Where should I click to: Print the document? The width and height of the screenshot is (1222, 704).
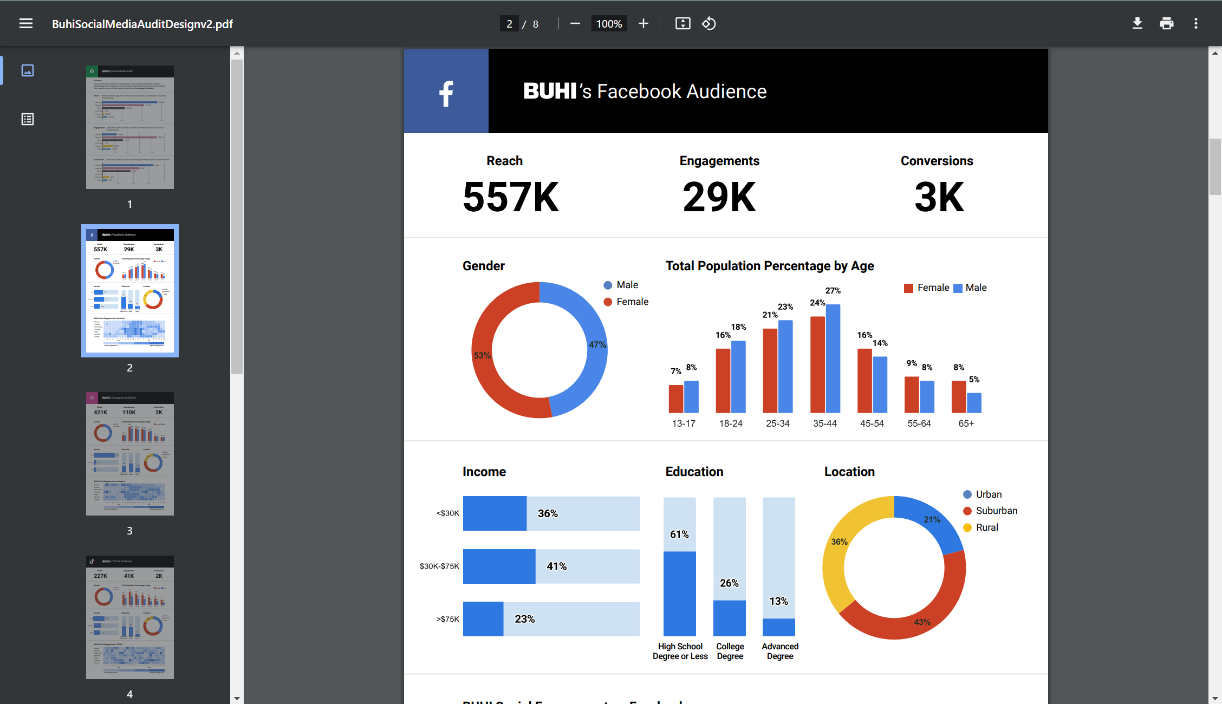click(1166, 24)
